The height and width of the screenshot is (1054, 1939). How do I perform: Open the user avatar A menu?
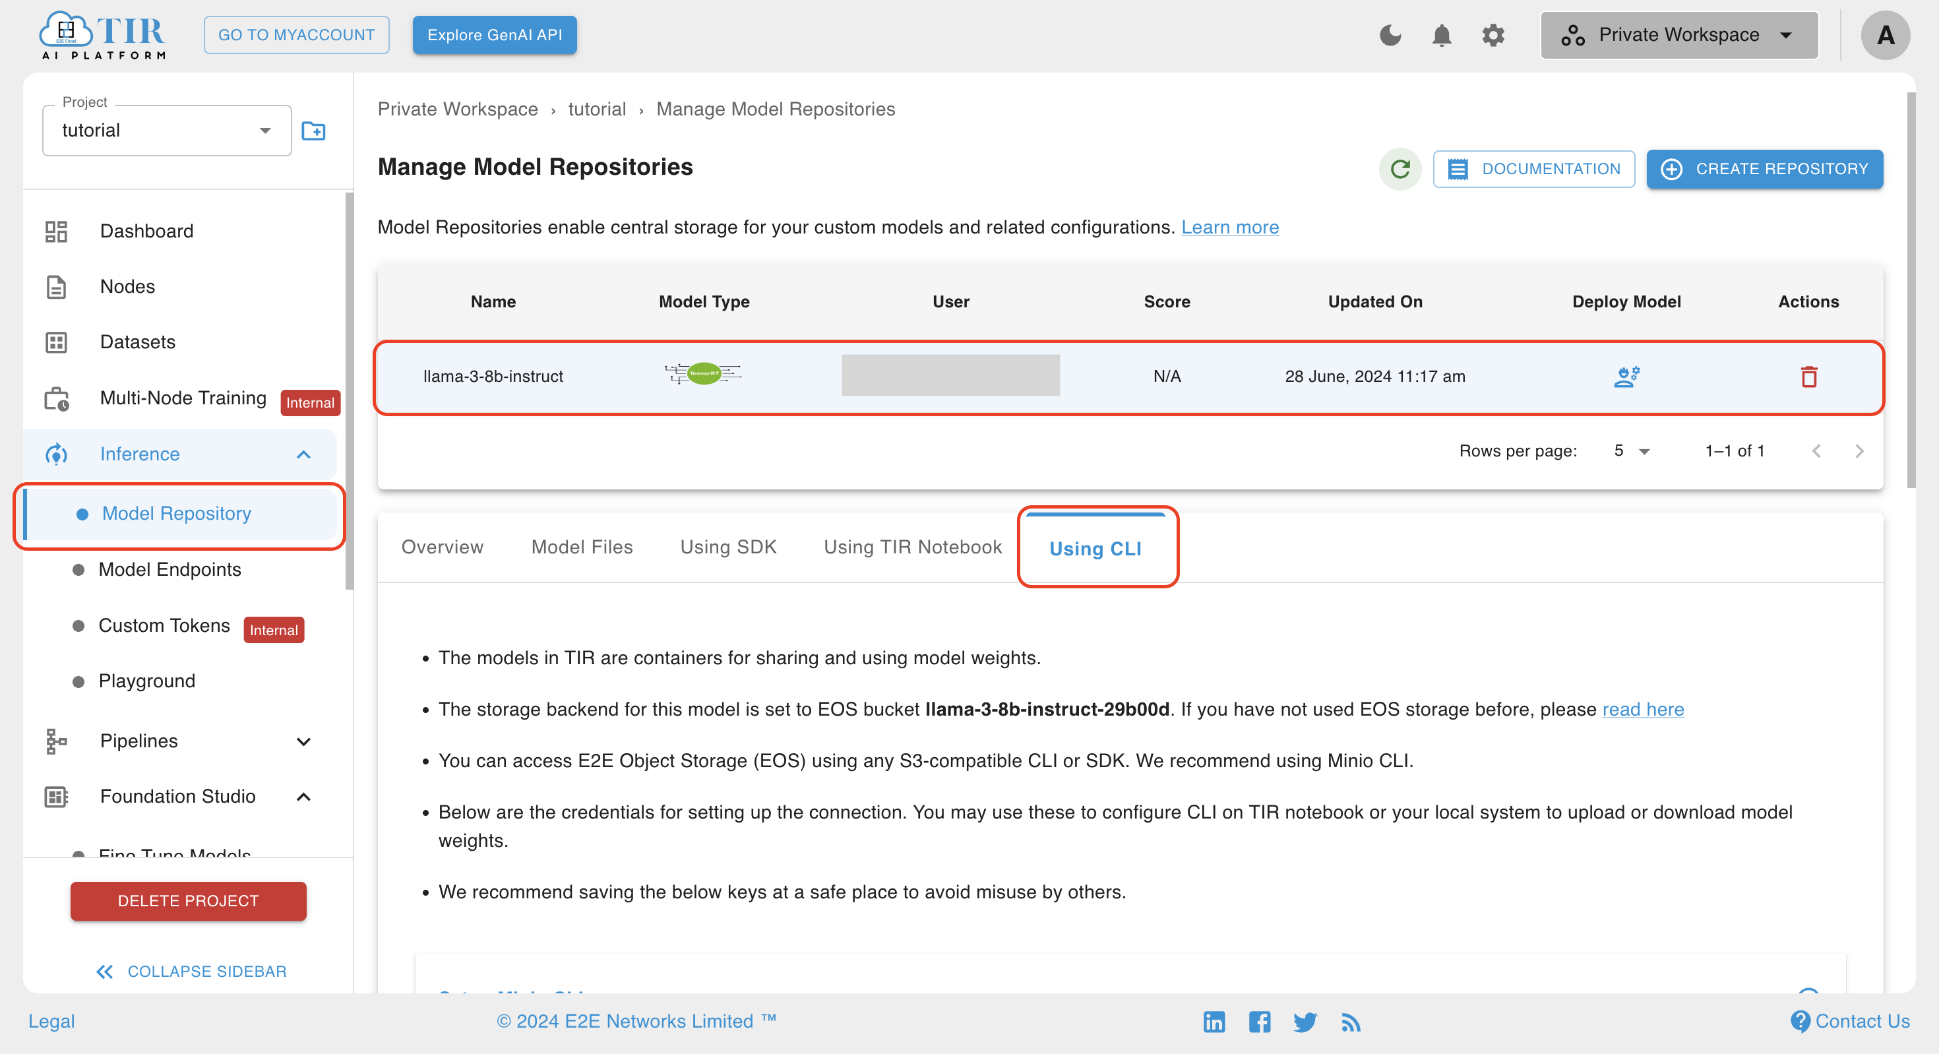(x=1886, y=36)
